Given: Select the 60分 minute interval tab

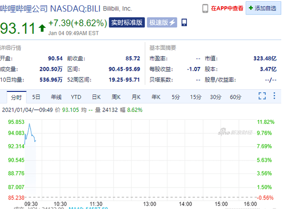Looking at the screenshot, I should [236, 97].
